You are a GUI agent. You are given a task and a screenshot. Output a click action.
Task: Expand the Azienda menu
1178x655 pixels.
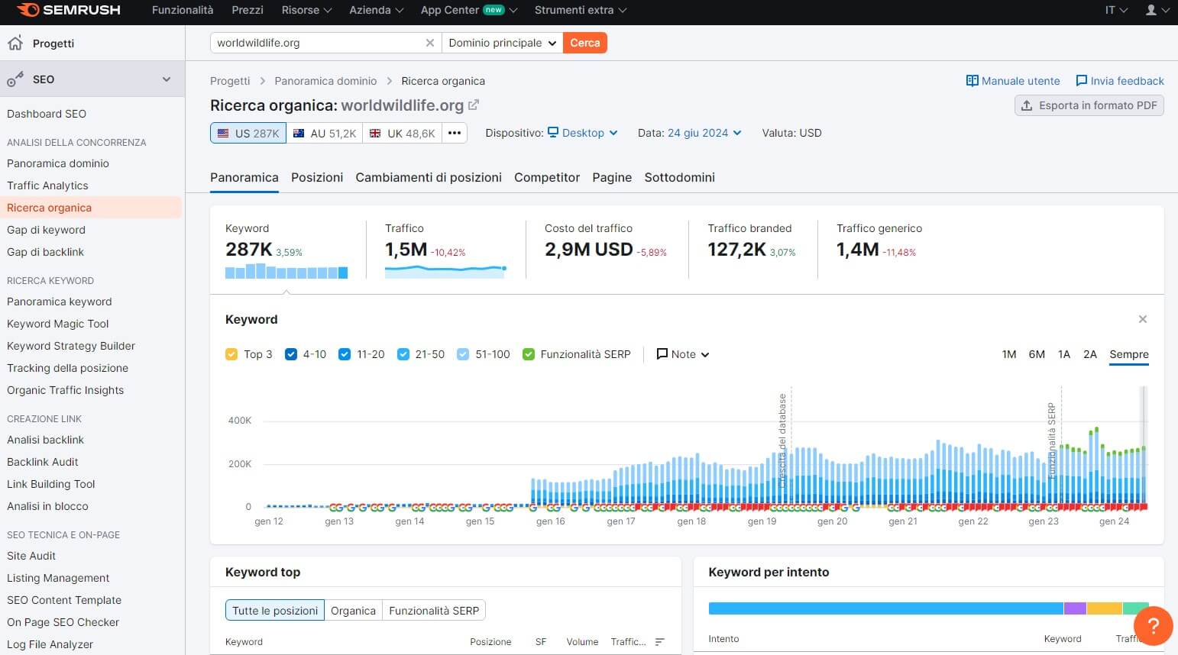pyautogui.click(x=376, y=10)
